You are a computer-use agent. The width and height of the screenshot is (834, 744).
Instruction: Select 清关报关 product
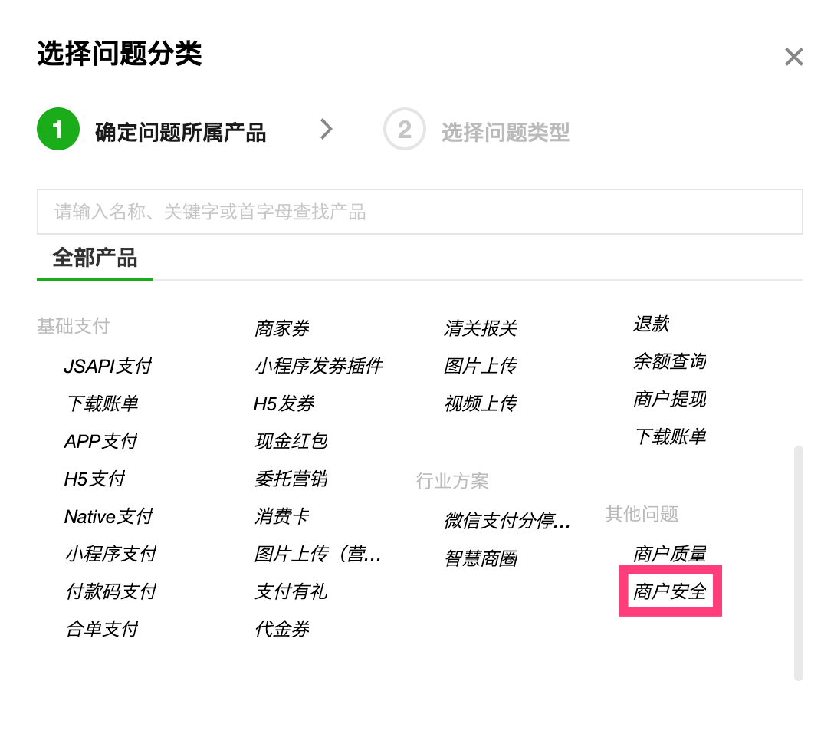pos(481,328)
